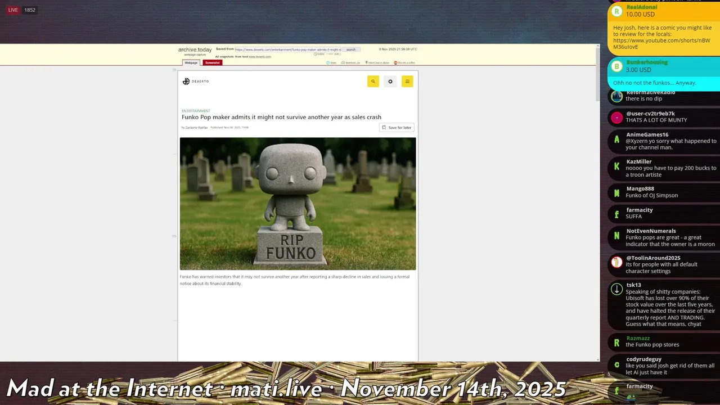Click the LIVE indicator badge
Viewport: 720px width, 405px height.
(13, 10)
